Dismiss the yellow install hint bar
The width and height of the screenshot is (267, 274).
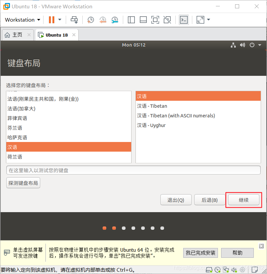tap(261, 246)
